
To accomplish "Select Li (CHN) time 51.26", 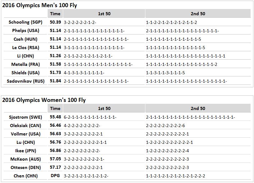I will pyautogui.click(x=55, y=56).
